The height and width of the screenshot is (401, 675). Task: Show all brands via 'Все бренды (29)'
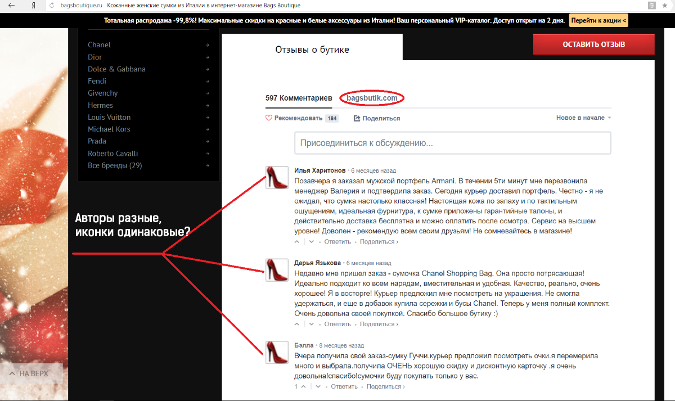115,166
